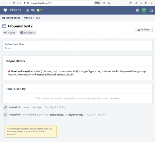Open the Firefox hamburger application menu
This screenshot has height=142, width=155.
[x=151, y=3]
